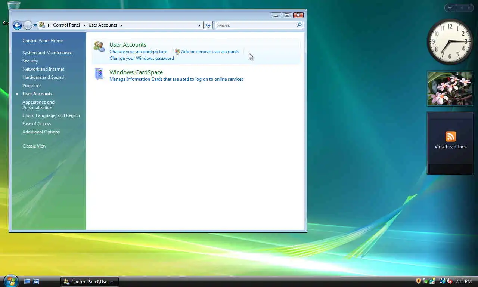Click the orange security shield tray icon
This screenshot has height=287, width=478.
[x=419, y=281]
